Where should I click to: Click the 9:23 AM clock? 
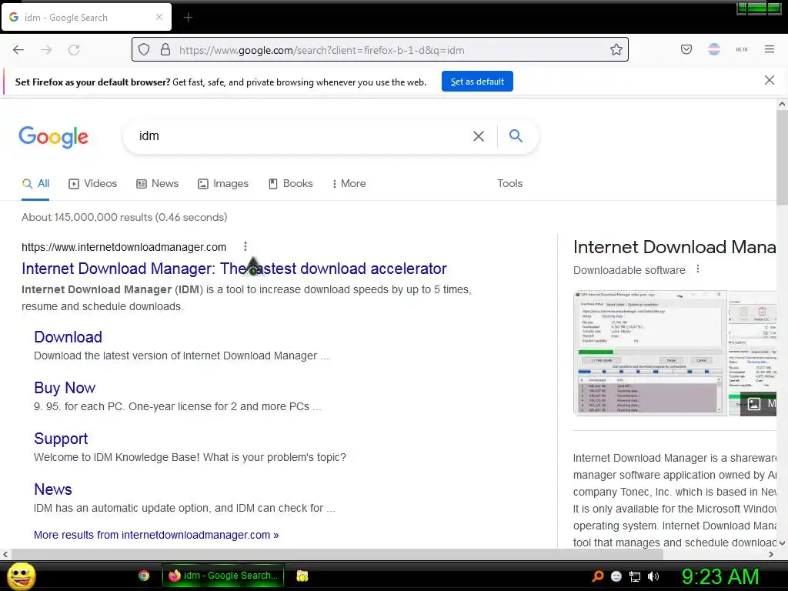[720, 576]
